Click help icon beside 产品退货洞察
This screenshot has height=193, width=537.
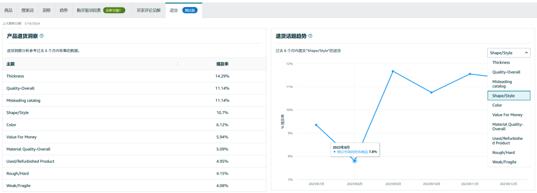tap(41, 36)
